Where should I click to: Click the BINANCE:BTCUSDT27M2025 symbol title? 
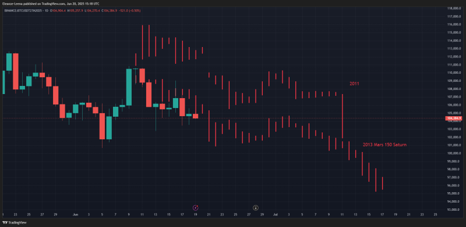pos(23,10)
